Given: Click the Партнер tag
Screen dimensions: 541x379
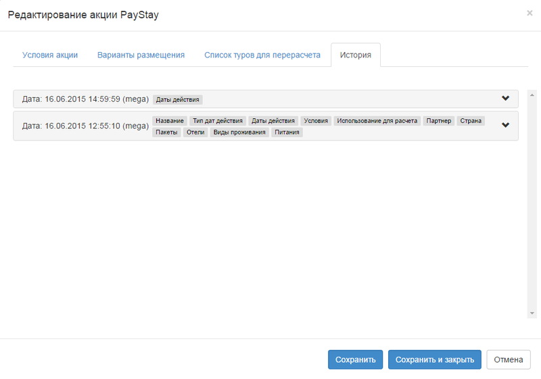Looking at the screenshot, I should [x=438, y=121].
